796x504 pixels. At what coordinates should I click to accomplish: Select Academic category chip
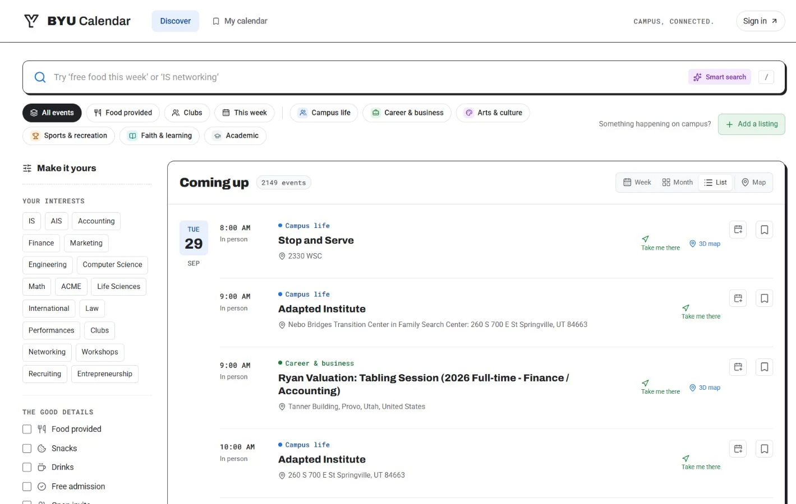coord(236,136)
